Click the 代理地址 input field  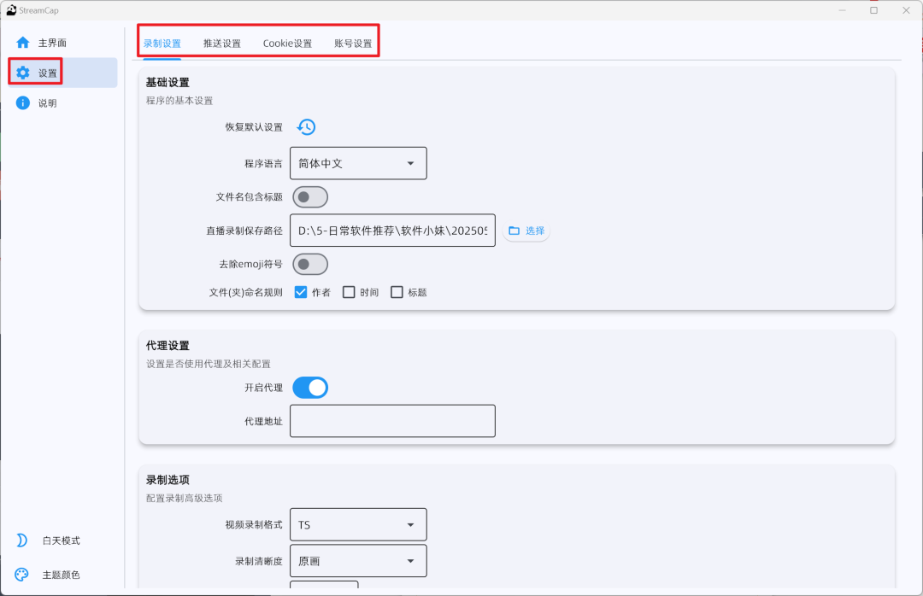(392, 421)
